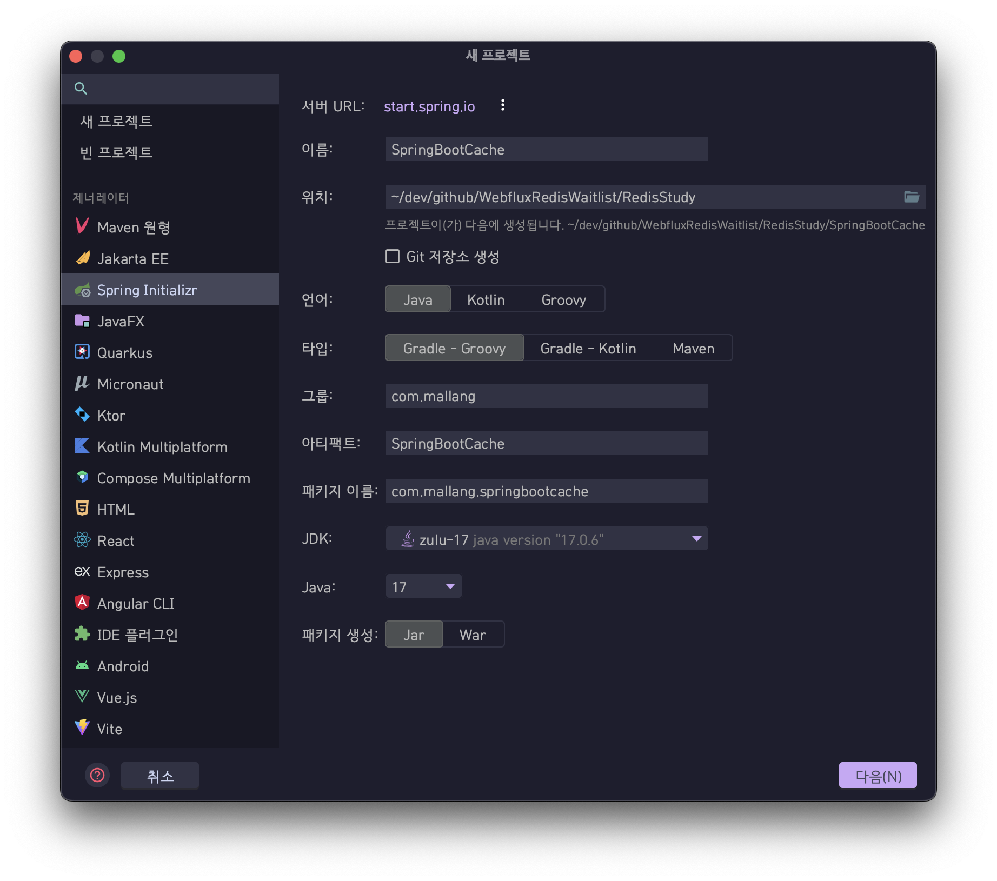Screen dimensions: 997x881
Task: Open the start.spring.io server link
Action: coord(429,106)
